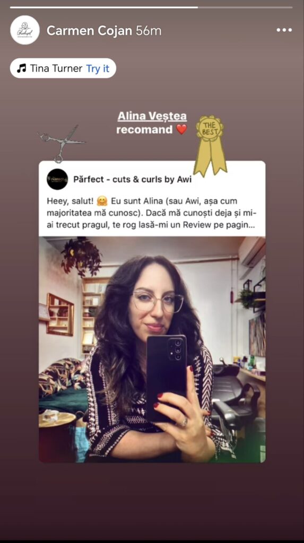Tap the gold 'The Best' ribbon sticker
The width and height of the screenshot is (304, 543).
tap(210, 145)
